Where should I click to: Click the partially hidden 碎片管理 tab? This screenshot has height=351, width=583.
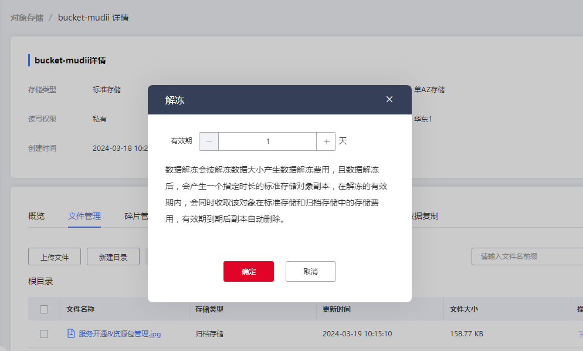click(136, 216)
